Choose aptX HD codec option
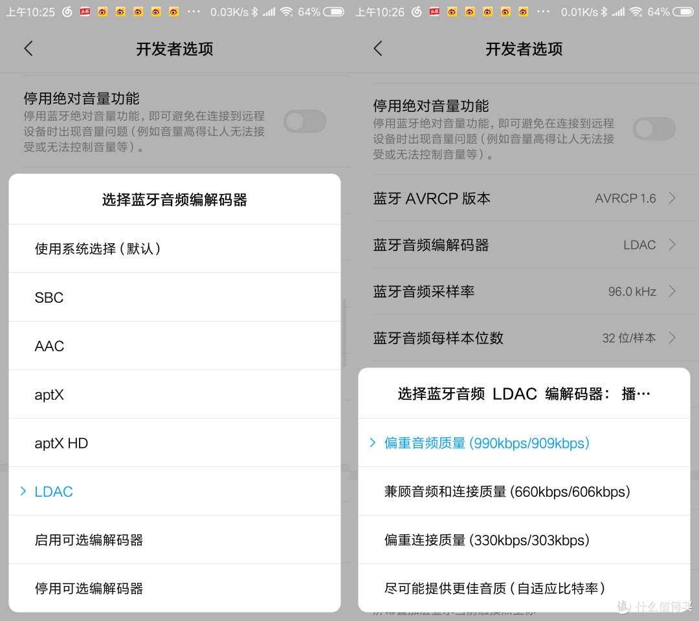Image resolution: width=699 pixels, height=621 pixels. pyautogui.click(x=175, y=443)
